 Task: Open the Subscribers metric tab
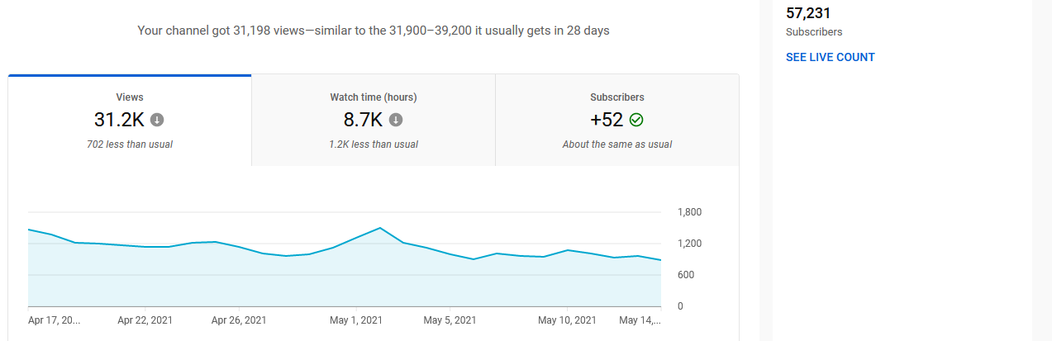(x=617, y=97)
